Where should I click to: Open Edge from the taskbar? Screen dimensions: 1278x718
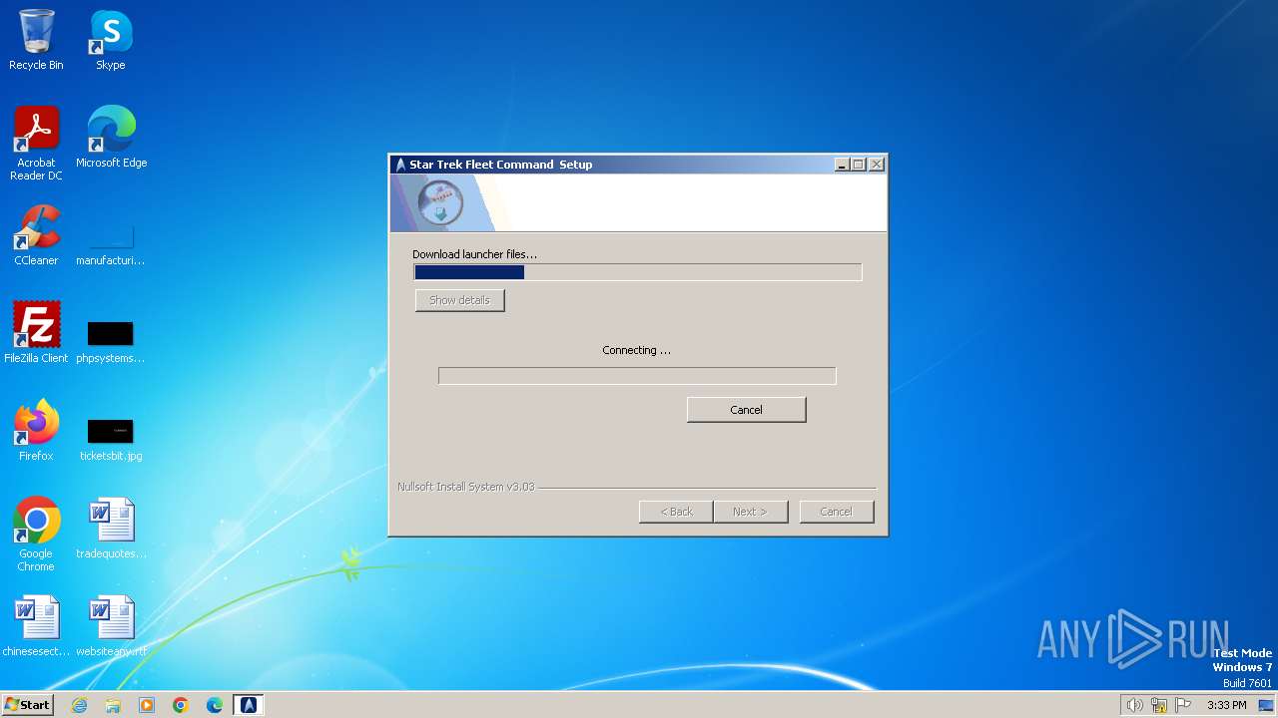coord(215,705)
